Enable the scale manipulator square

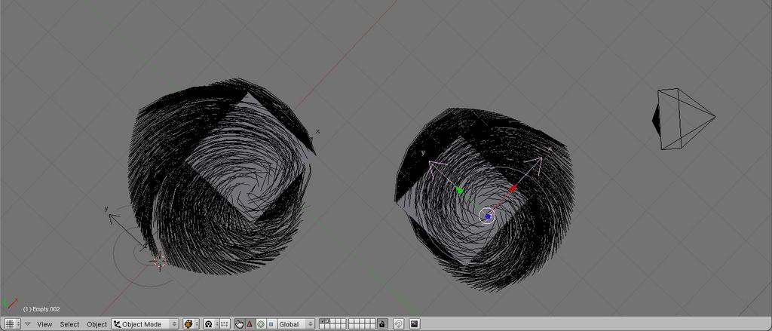coord(271,323)
